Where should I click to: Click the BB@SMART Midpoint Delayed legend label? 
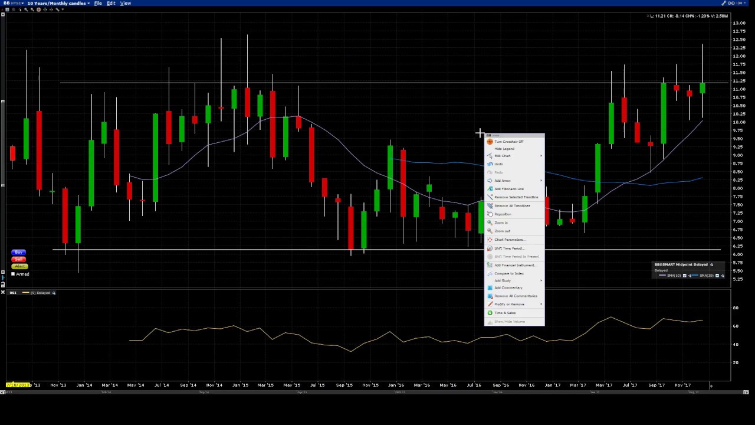point(681,264)
